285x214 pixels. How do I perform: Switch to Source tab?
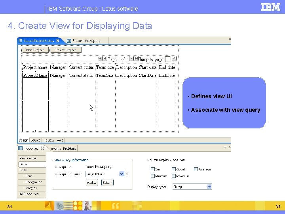pos(36,140)
